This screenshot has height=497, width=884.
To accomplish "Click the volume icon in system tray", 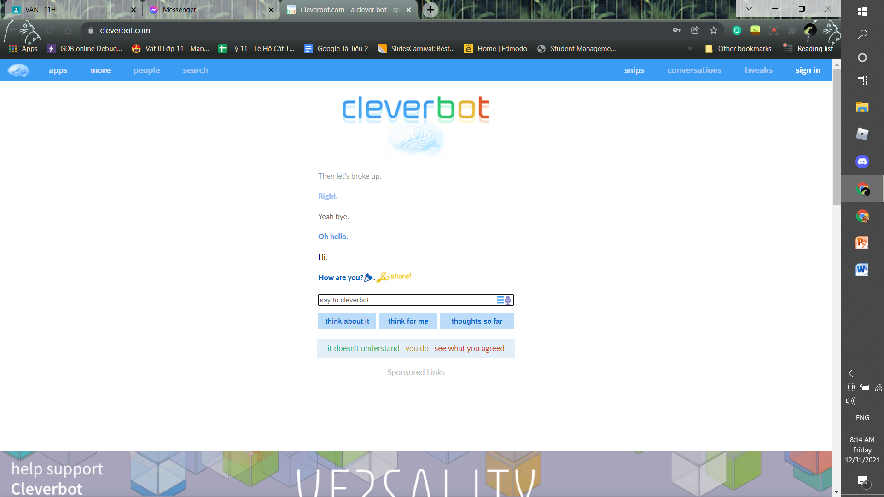I will tap(851, 401).
